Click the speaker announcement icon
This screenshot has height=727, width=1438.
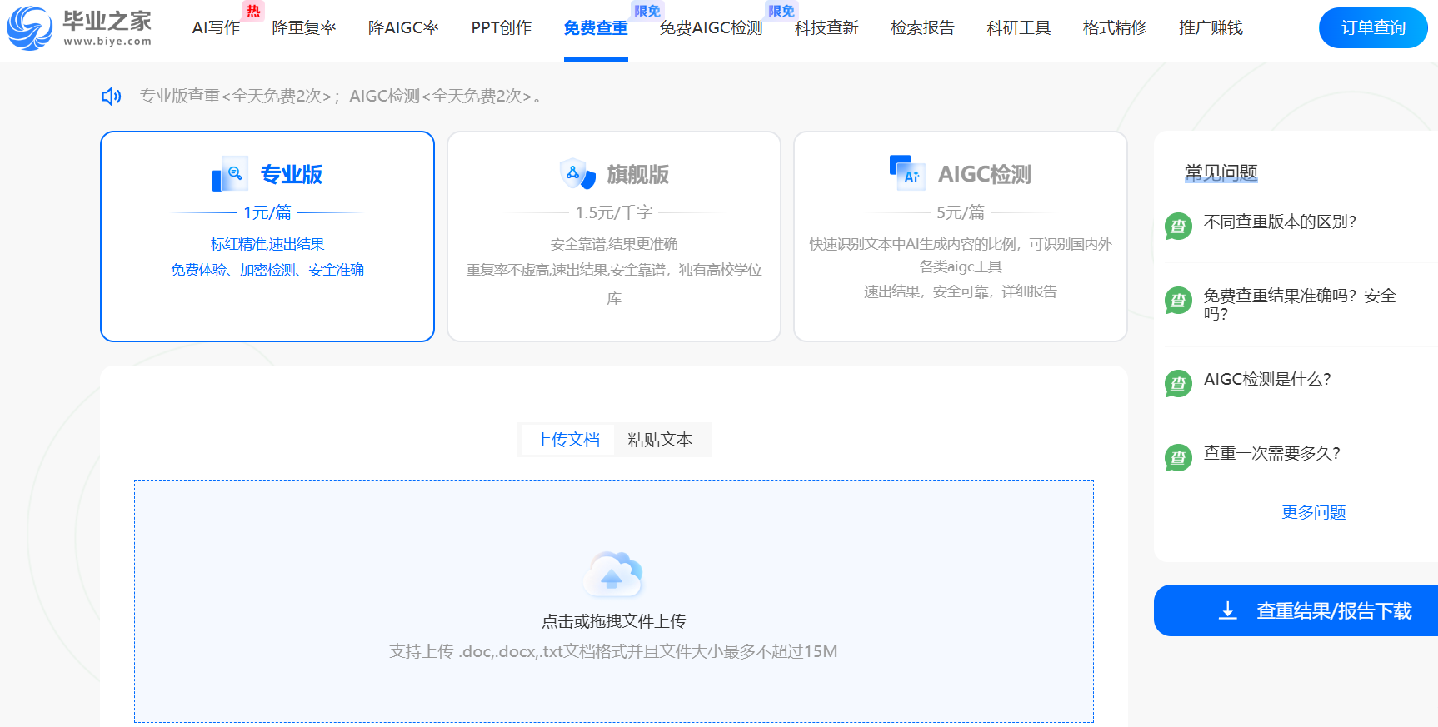point(111,97)
